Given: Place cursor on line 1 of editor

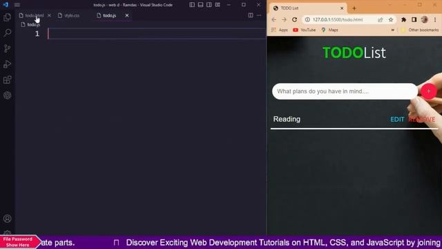Looking at the screenshot, I should 157,34.
